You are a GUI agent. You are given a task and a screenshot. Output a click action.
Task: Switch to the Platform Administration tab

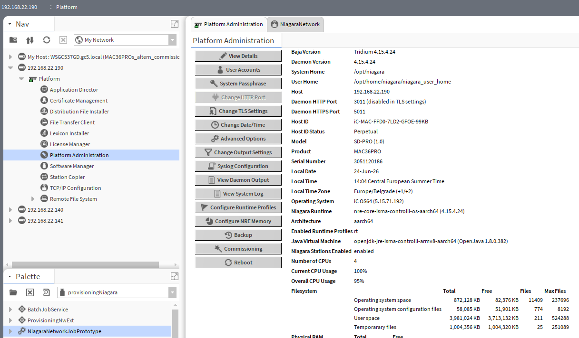(x=228, y=24)
